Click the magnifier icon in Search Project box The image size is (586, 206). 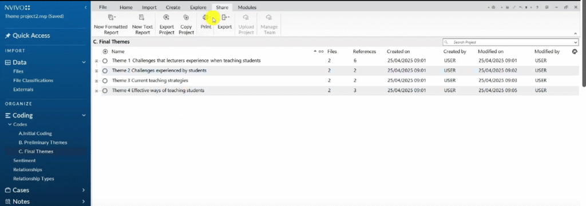(x=446, y=42)
